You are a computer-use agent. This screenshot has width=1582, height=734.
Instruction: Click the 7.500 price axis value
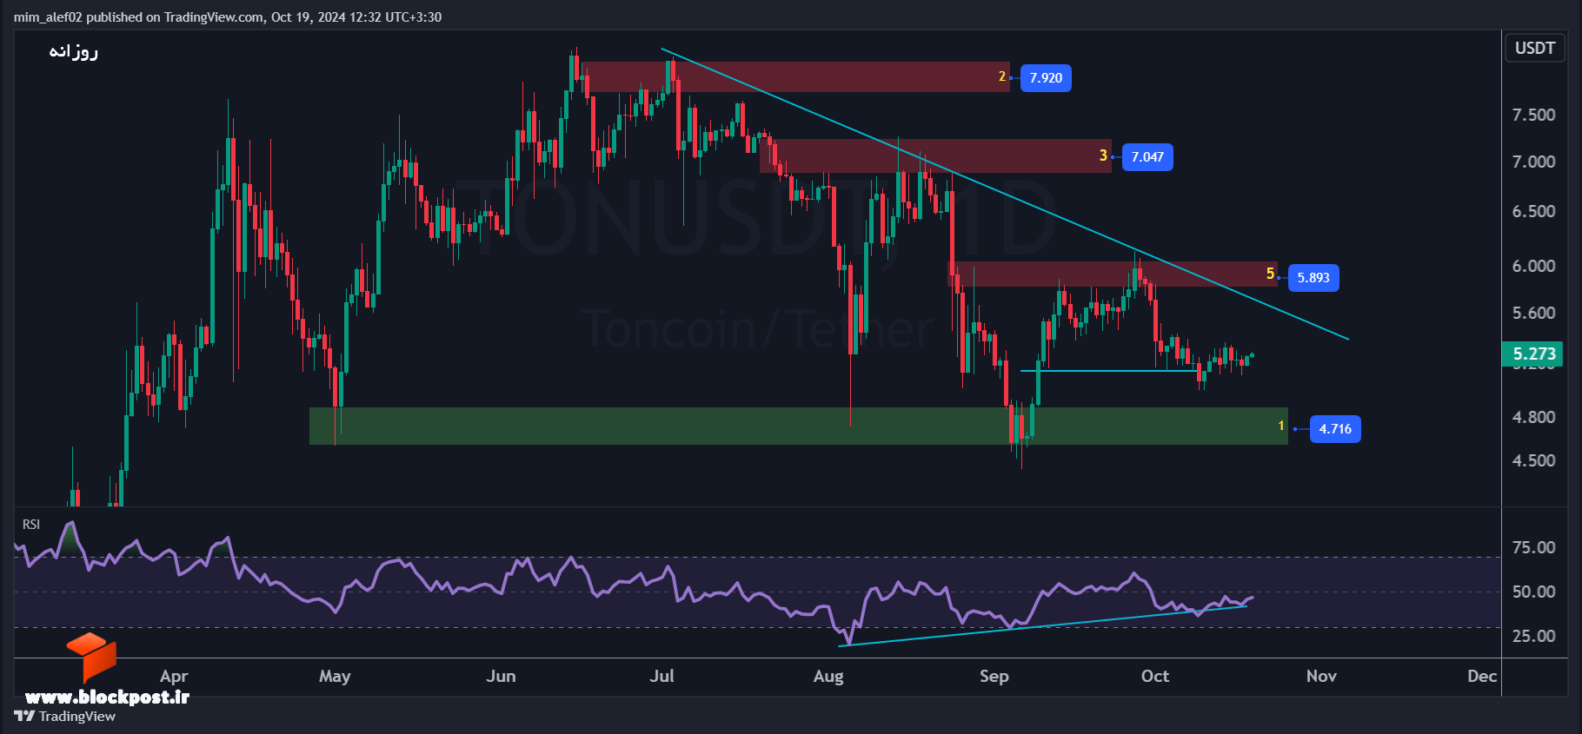click(1533, 116)
